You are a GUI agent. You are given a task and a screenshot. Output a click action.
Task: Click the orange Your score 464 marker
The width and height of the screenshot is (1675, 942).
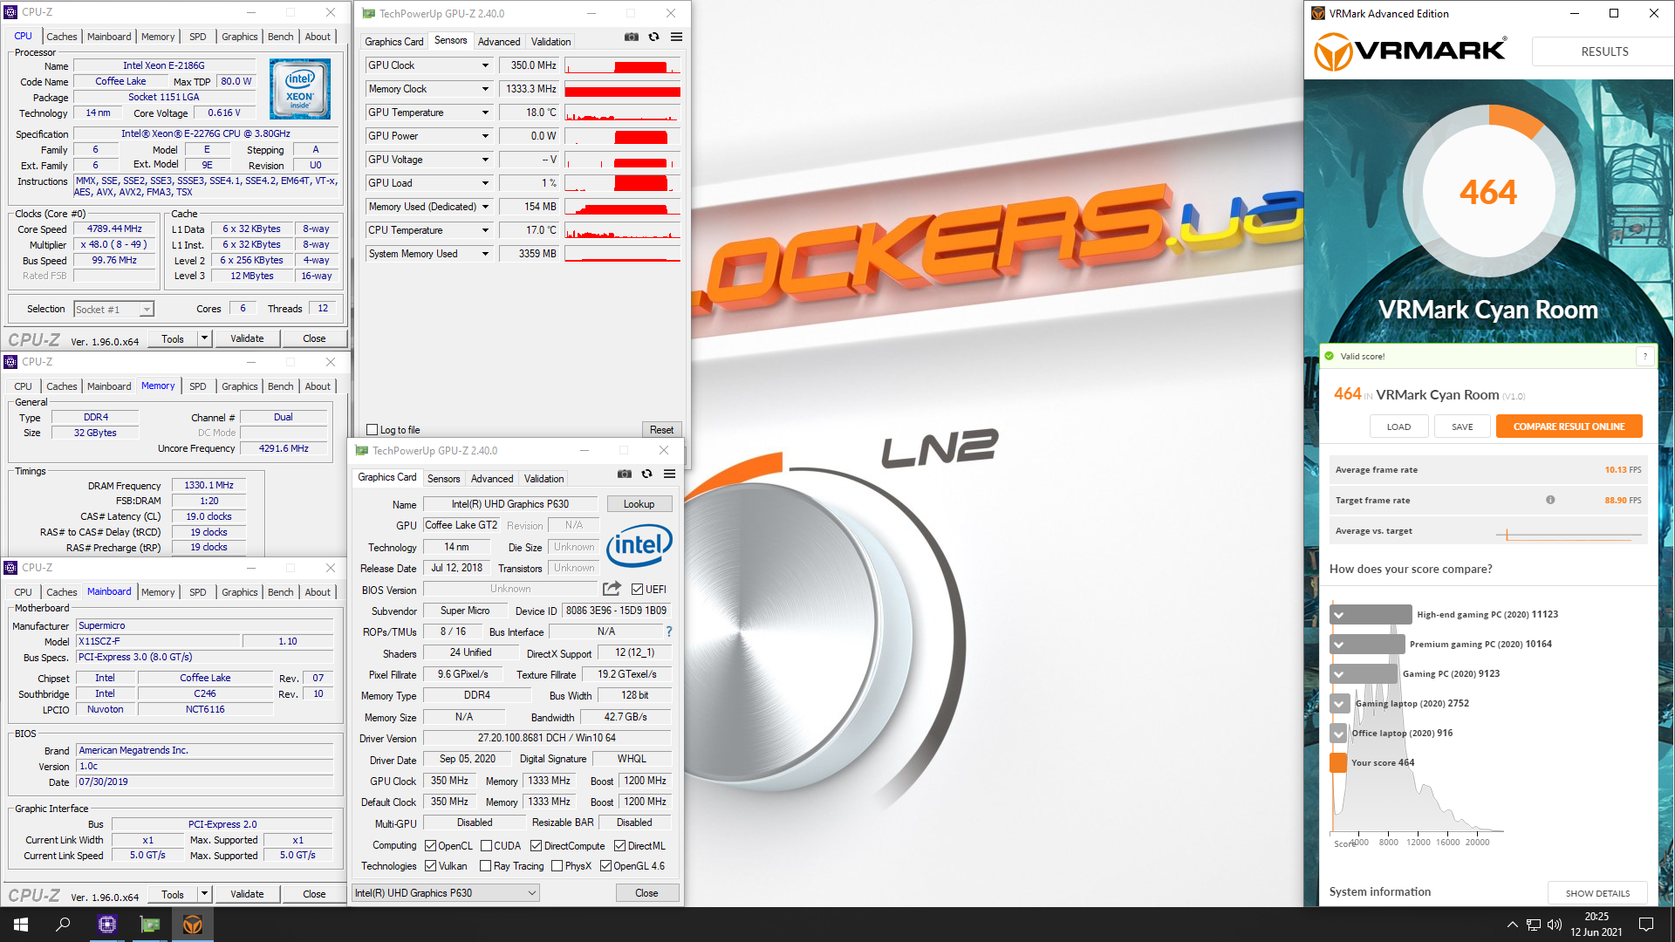1337,762
